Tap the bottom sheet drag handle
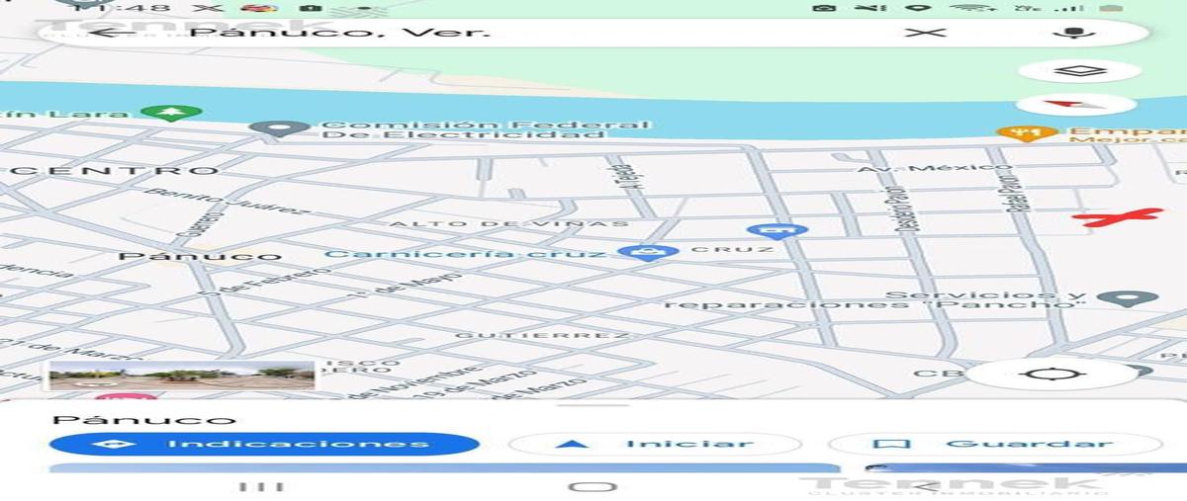1187x501 pixels. [593, 405]
